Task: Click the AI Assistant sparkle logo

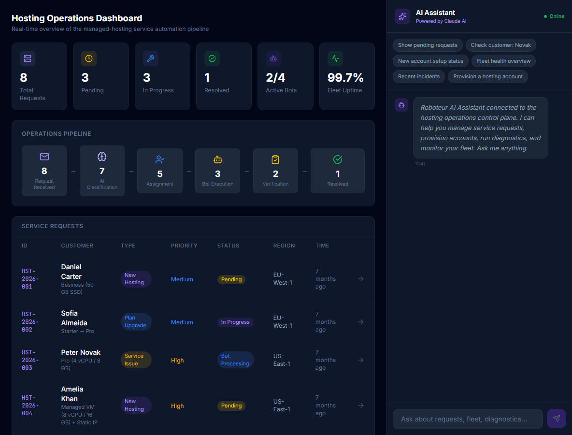Action: [402, 16]
